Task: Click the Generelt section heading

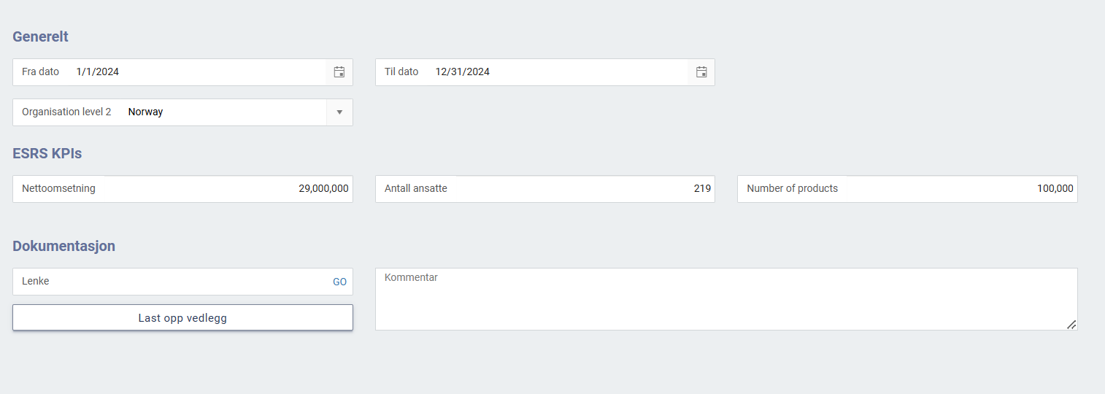Action: point(41,36)
